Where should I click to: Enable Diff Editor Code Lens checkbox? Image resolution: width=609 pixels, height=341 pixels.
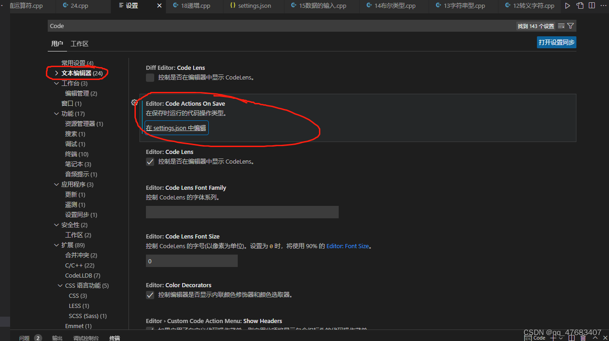150,78
